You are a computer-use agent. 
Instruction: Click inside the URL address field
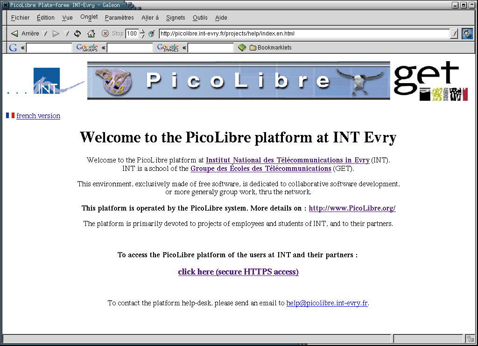point(303,34)
